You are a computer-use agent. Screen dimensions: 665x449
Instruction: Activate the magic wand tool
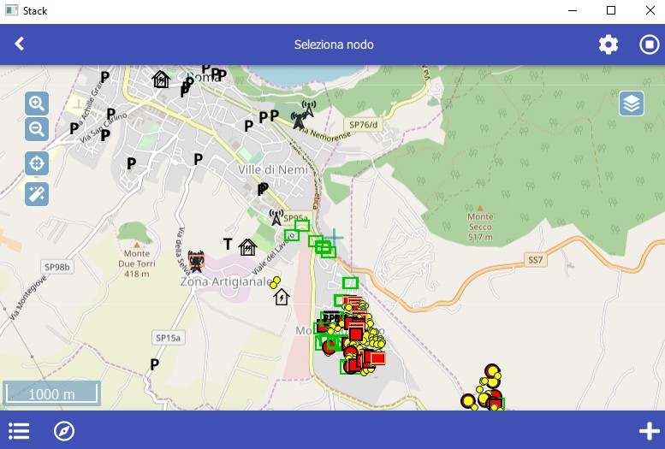point(37,193)
